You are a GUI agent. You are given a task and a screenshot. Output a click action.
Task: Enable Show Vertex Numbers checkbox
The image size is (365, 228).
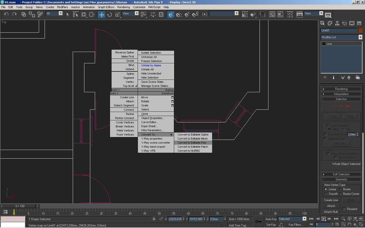[328, 154]
